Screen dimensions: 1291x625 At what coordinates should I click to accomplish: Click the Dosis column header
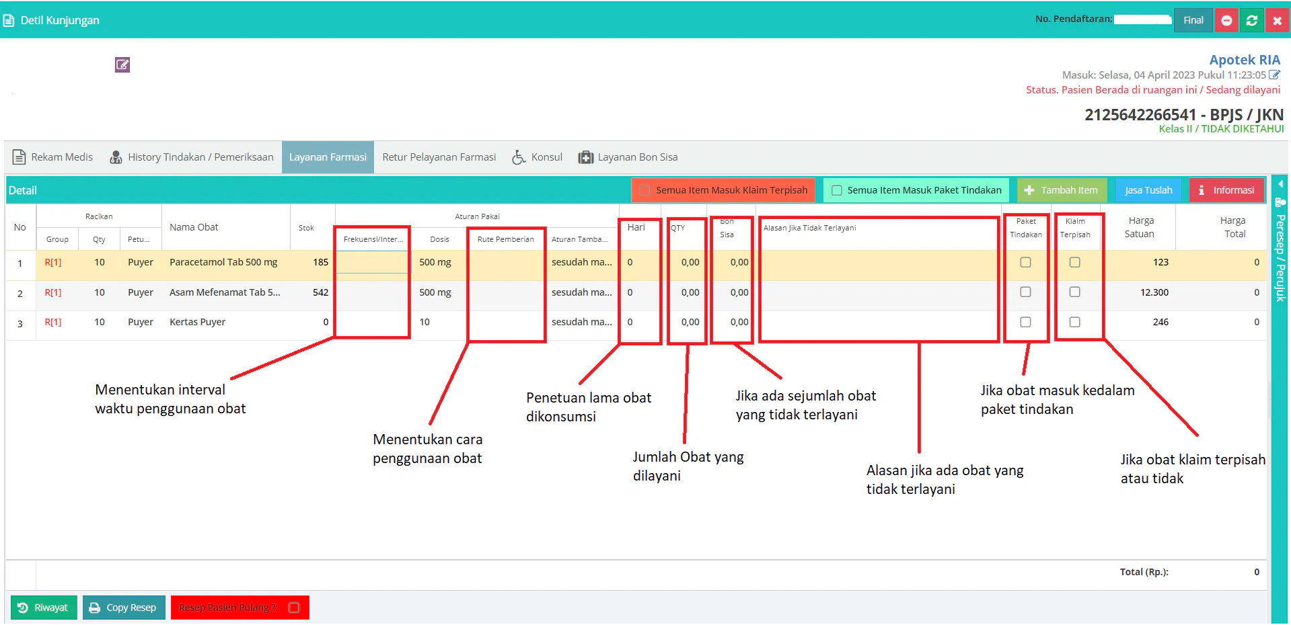[x=439, y=239]
